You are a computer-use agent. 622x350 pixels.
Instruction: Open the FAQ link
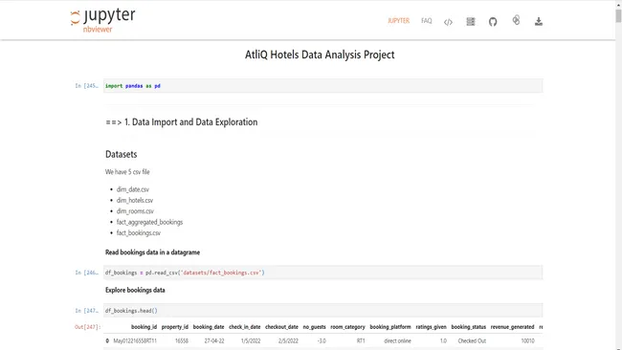pos(427,21)
